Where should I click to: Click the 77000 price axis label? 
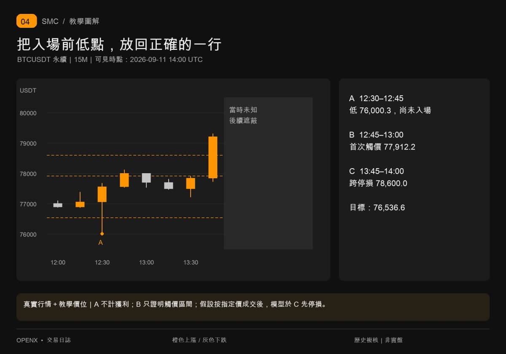(x=28, y=204)
